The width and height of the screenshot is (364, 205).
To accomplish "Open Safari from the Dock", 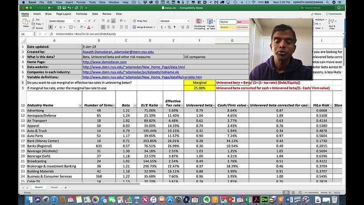I will pyautogui.click(x=54, y=199).
